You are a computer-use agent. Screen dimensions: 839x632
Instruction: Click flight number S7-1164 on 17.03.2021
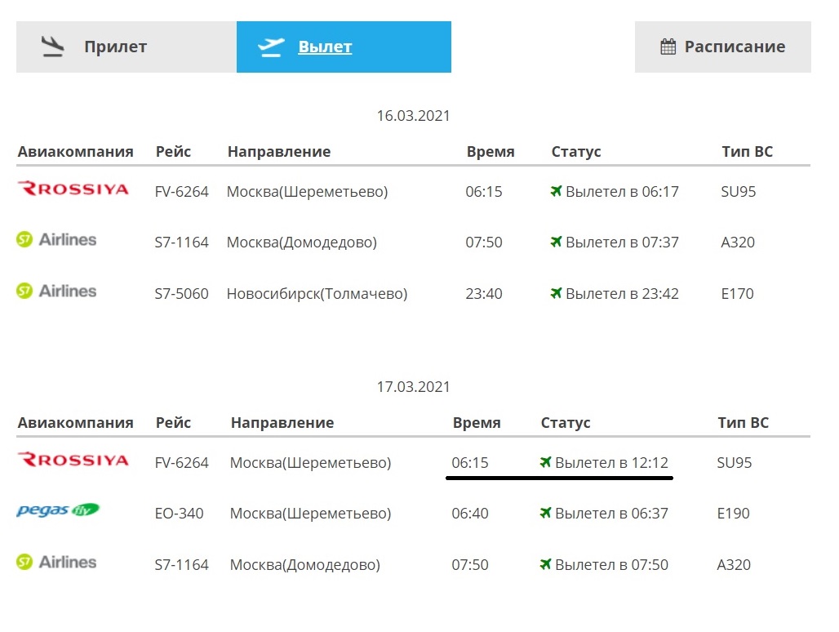tap(181, 565)
